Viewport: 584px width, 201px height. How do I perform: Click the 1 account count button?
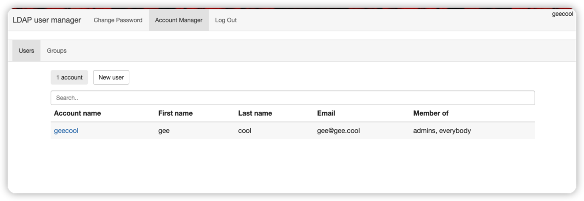(69, 77)
